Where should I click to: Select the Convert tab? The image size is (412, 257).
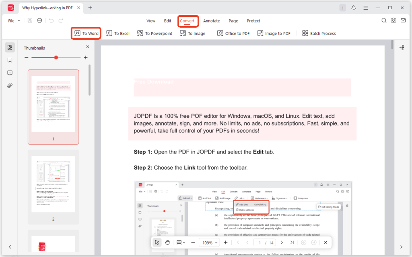click(187, 21)
